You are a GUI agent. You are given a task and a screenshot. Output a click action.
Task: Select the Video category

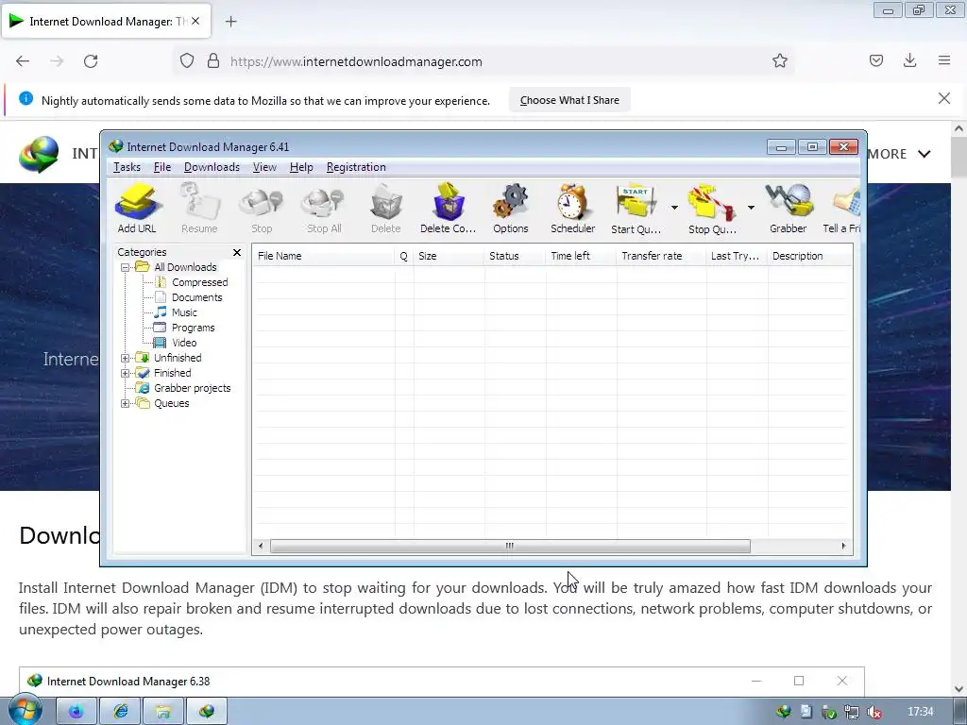[x=184, y=343]
